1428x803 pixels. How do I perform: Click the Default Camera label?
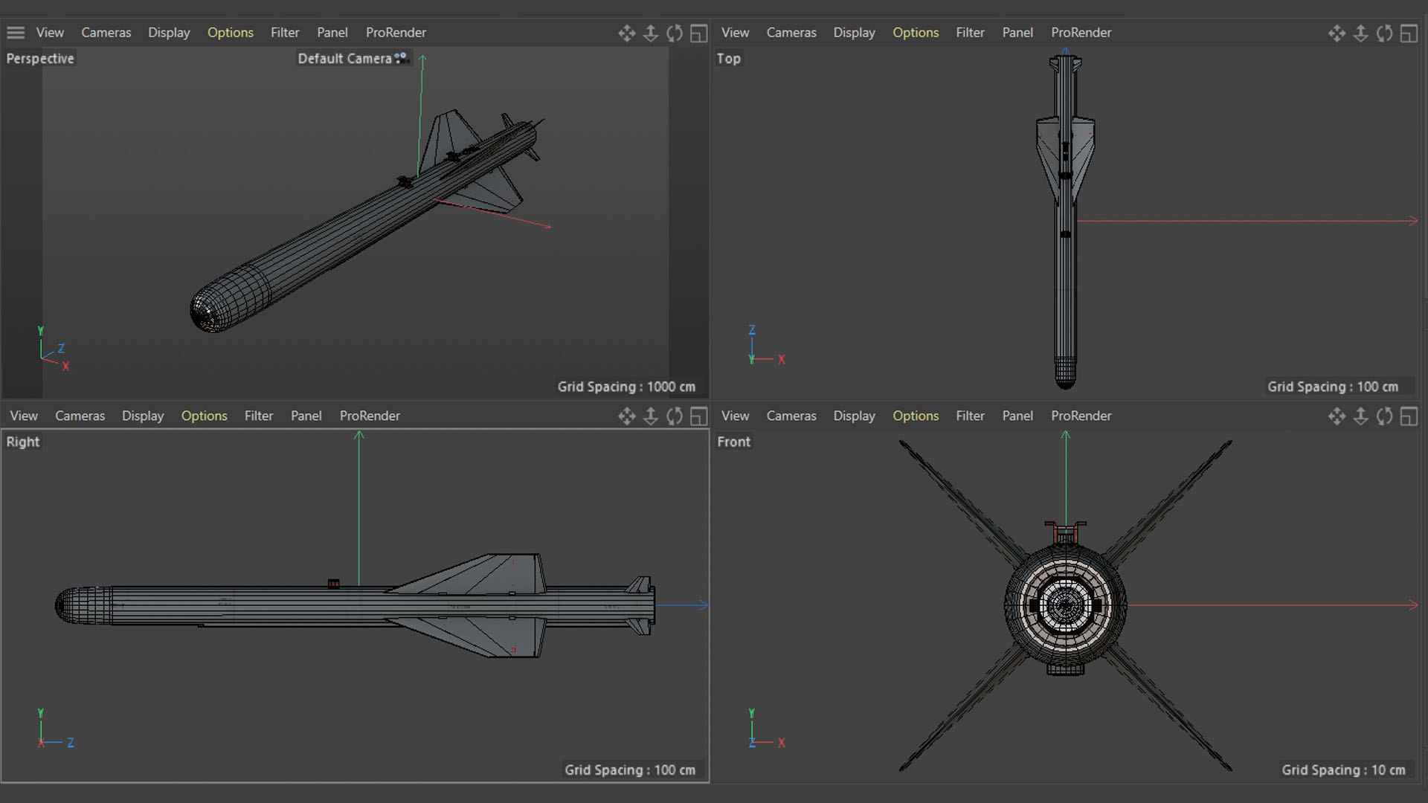click(344, 59)
